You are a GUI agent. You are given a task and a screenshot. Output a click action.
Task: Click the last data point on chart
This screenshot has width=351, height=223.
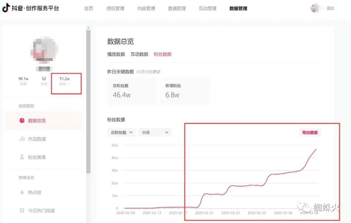316,150
